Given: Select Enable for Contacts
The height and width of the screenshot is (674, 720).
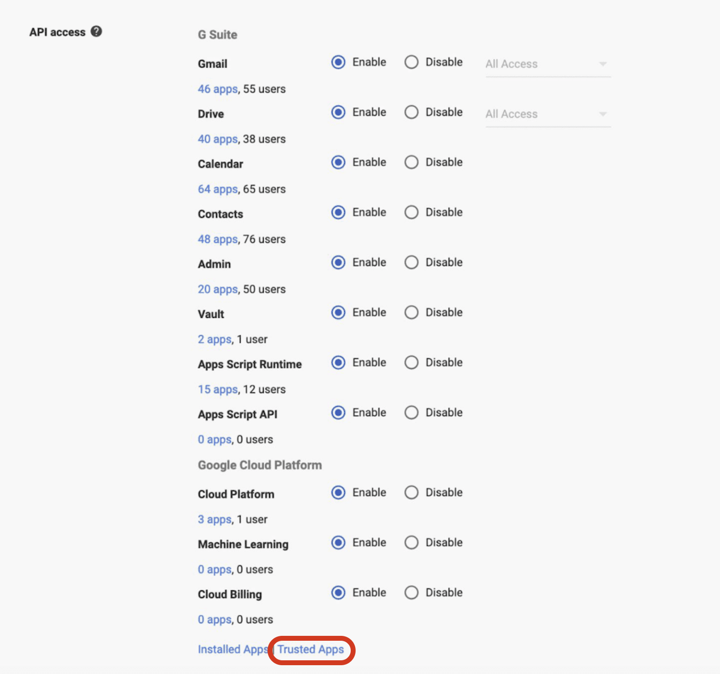Looking at the screenshot, I should (x=338, y=212).
